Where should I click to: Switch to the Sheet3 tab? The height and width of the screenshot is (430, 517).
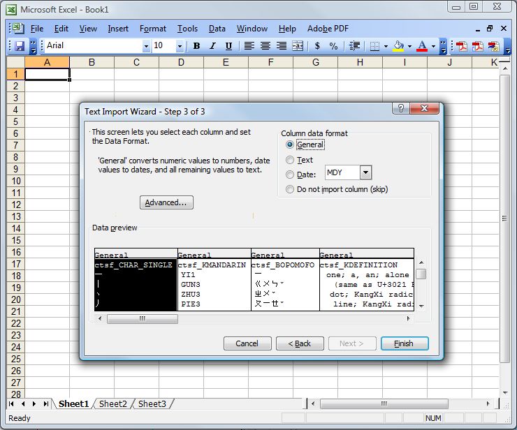pos(152,404)
